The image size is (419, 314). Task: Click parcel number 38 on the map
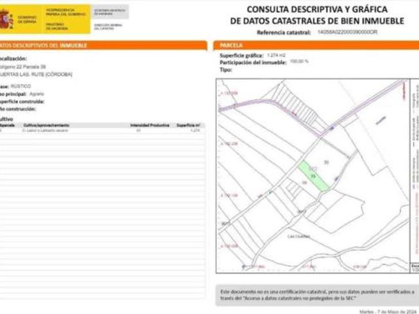point(304,183)
